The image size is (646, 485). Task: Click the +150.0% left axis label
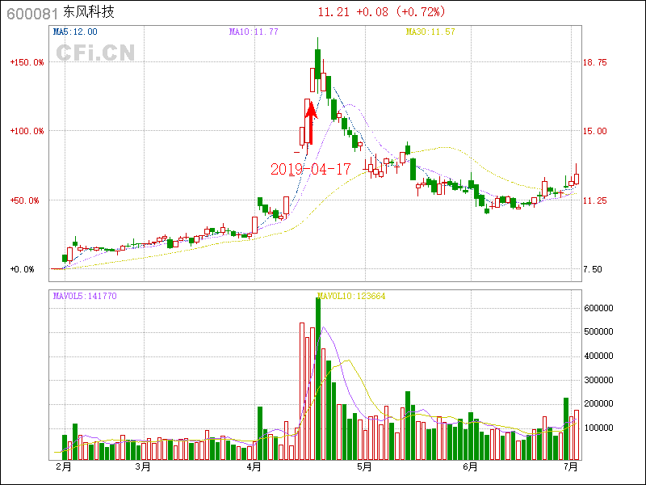27,62
